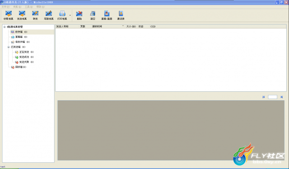Select the 正在发送 (sending) subfolder

click(x=26, y=52)
